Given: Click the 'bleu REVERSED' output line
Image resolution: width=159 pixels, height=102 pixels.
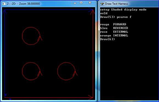Looking at the screenshot, I should 114,28.
